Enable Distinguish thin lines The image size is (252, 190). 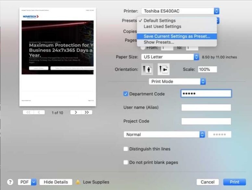tap(126, 149)
